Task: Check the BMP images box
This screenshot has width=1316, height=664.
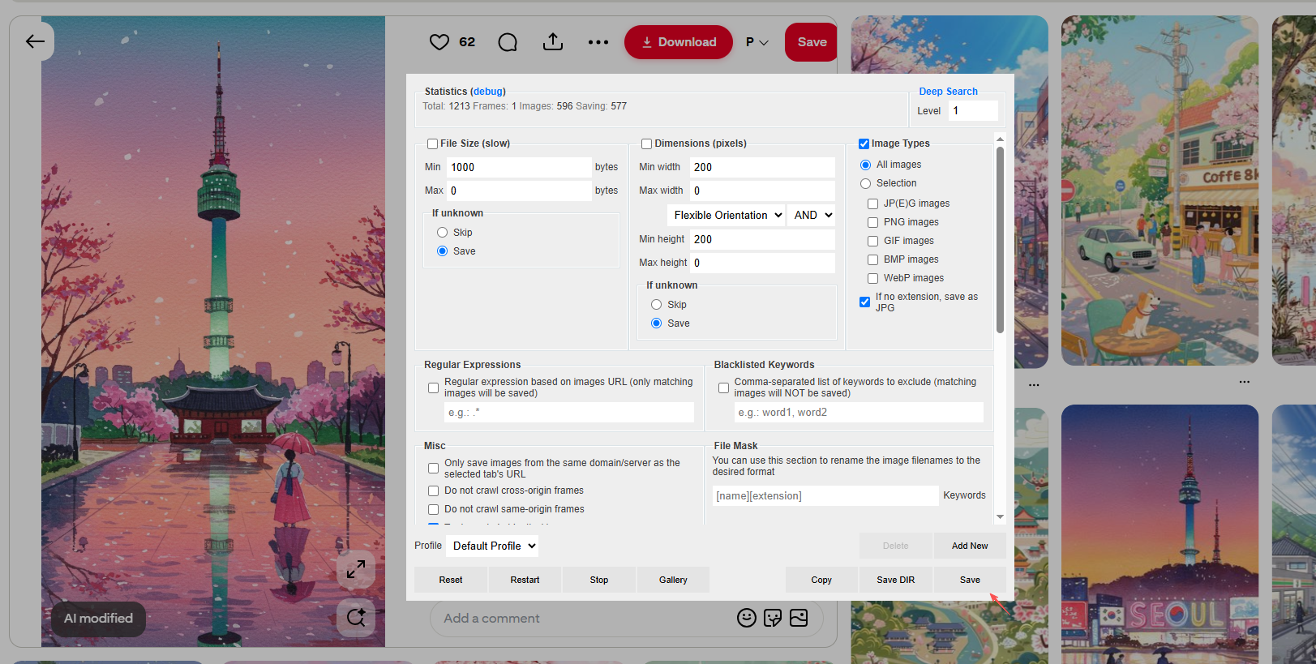Action: coord(873,259)
